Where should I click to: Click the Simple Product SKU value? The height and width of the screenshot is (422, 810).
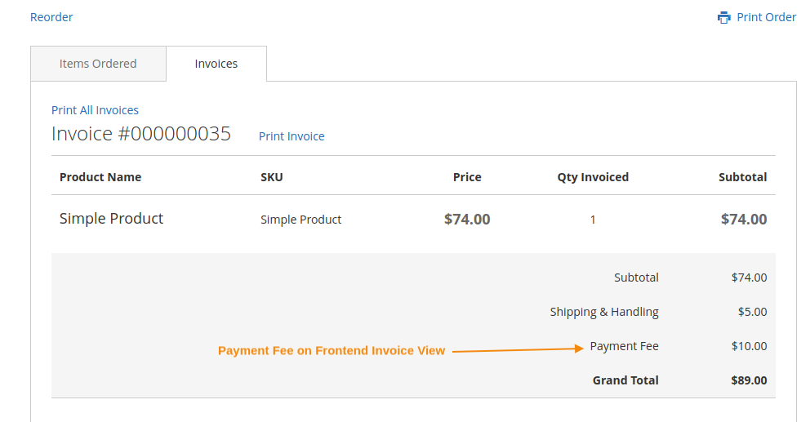tap(300, 220)
